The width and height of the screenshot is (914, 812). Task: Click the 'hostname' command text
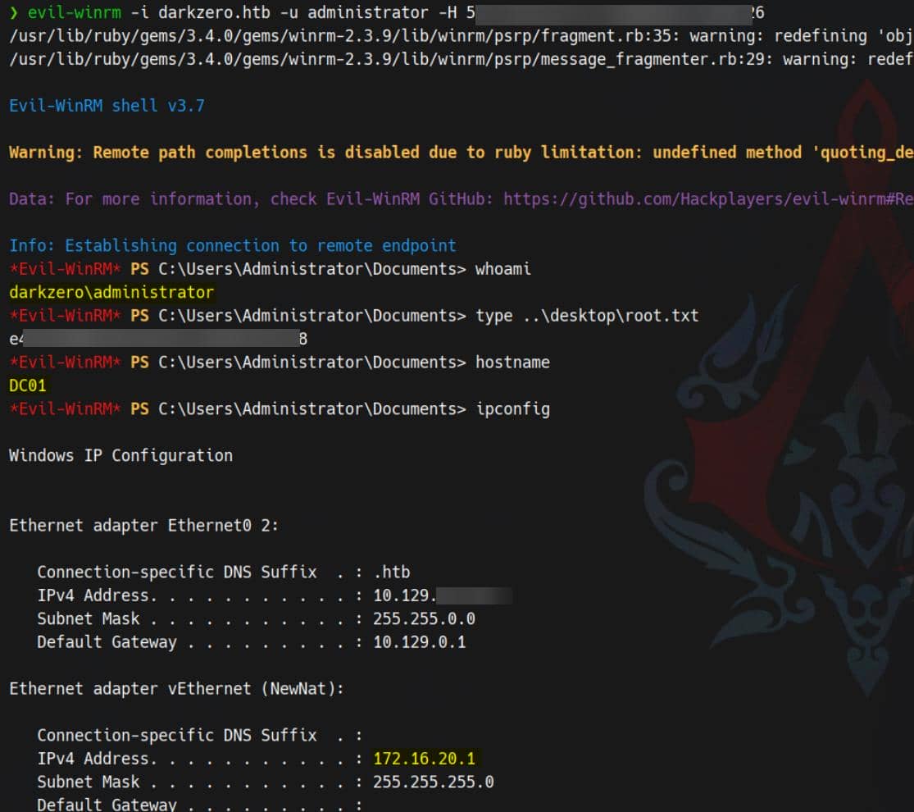(512, 363)
